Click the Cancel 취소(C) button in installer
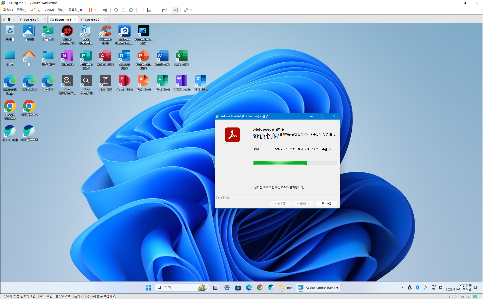This screenshot has width=483, height=299. [326, 203]
